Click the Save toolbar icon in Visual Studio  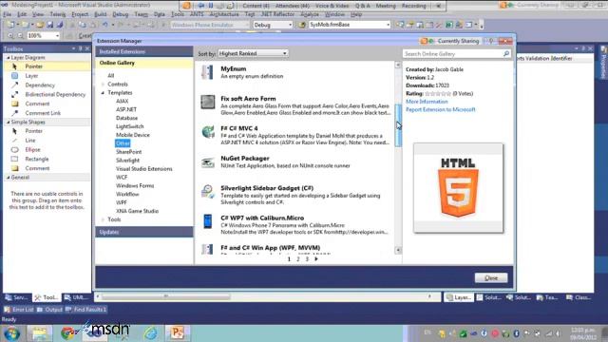(50, 25)
